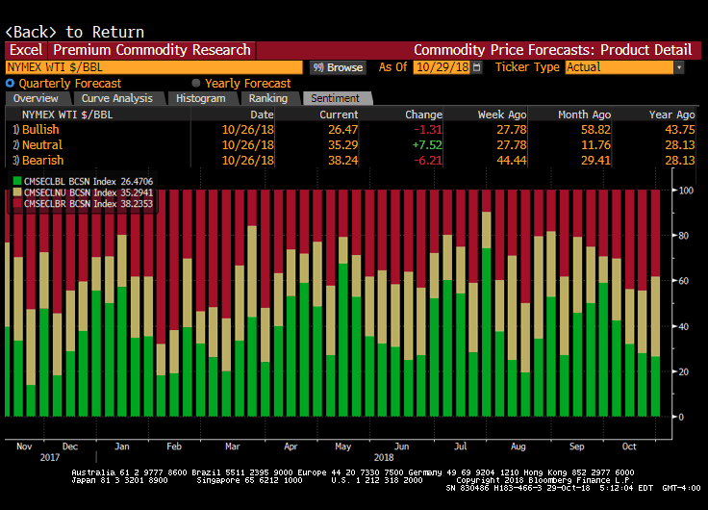Switch to the Overview tab

pos(36,98)
